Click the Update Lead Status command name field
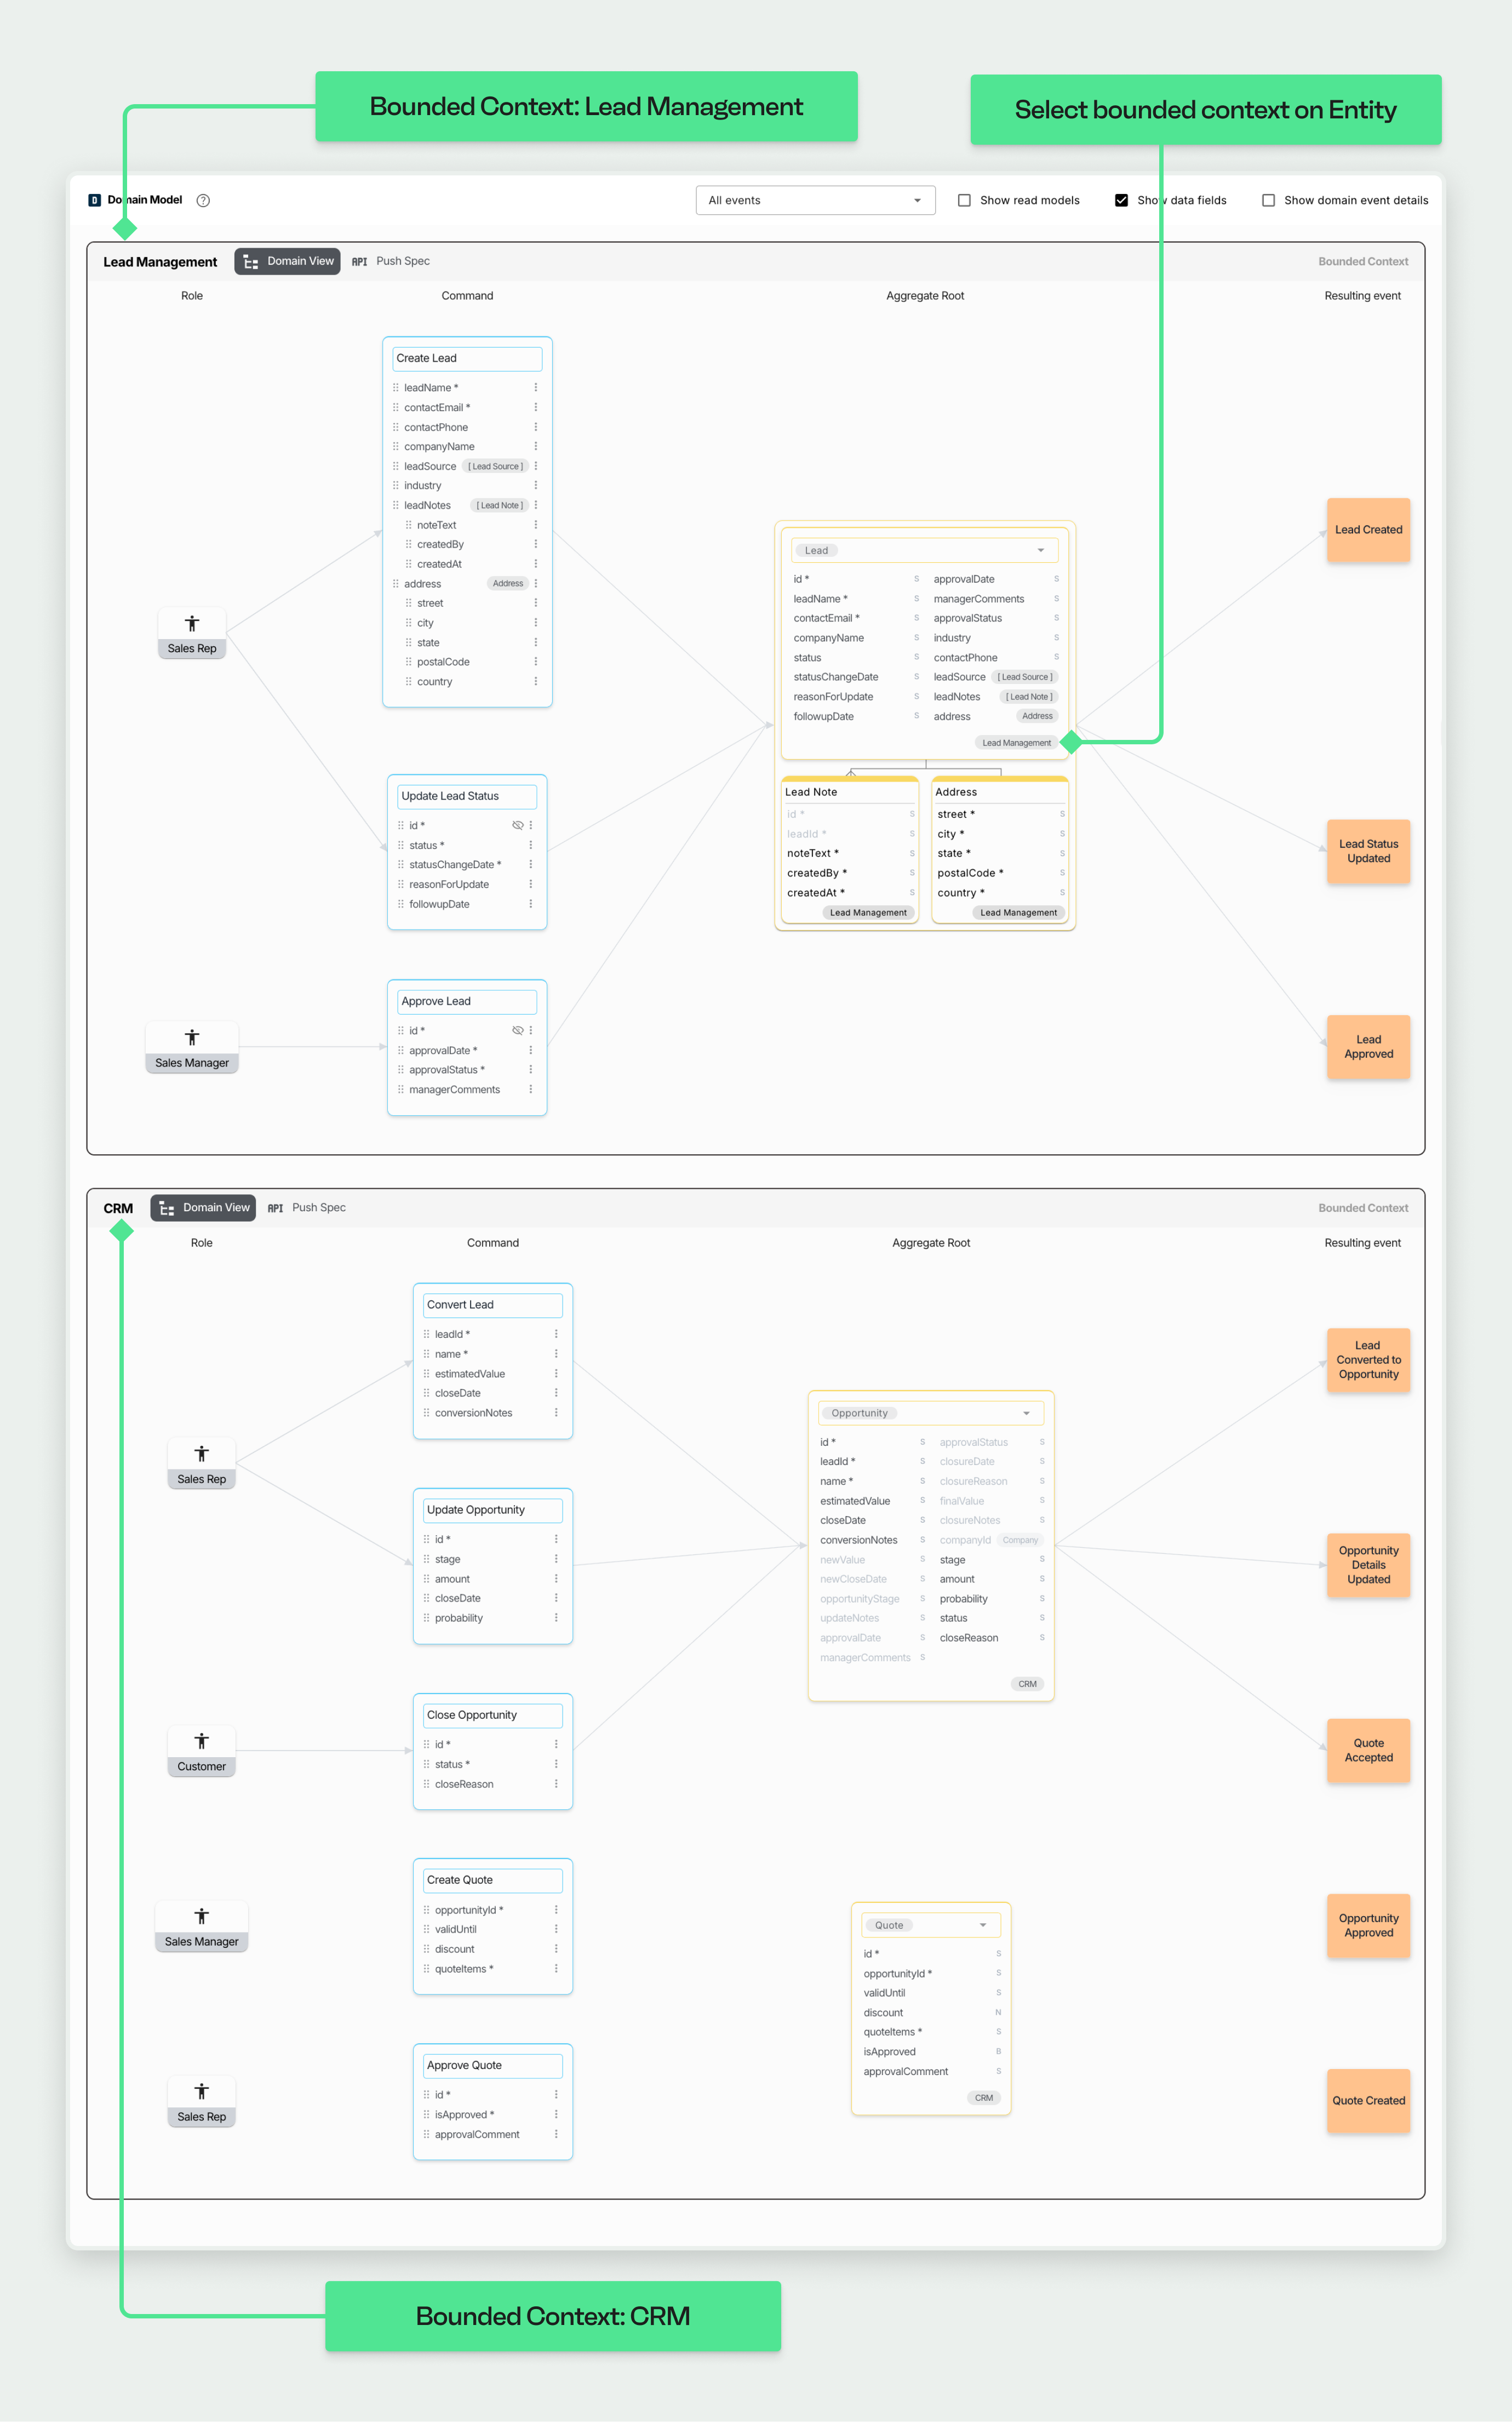The height and width of the screenshot is (2422, 1512). [x=467, y=796]
